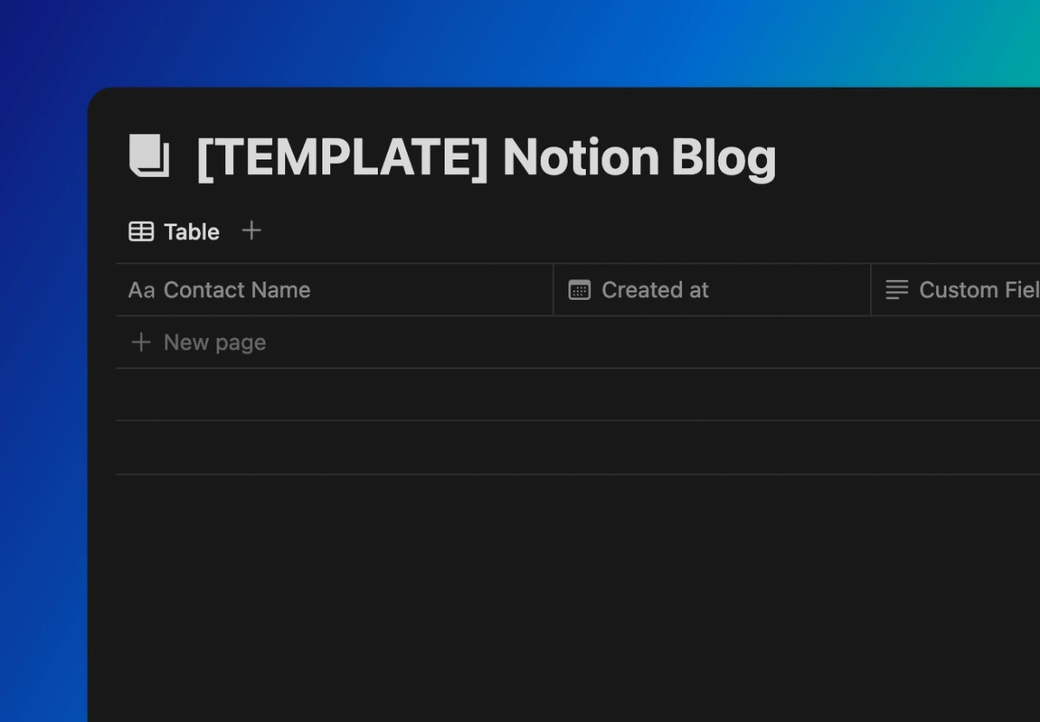Click the Table view grid icon

141,231
